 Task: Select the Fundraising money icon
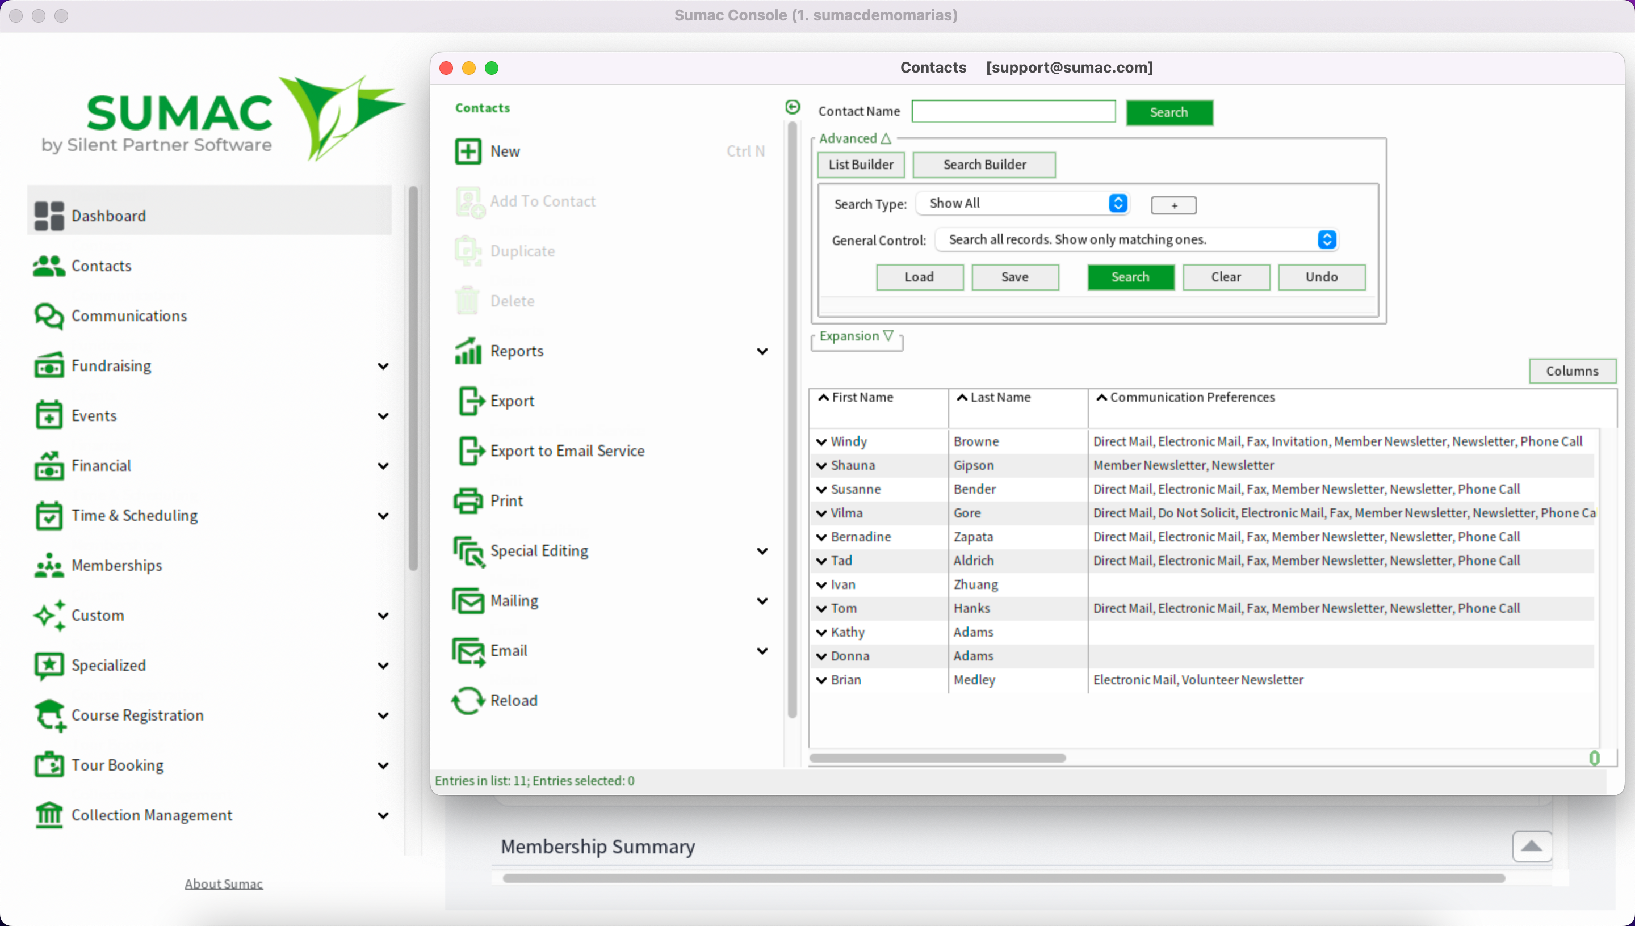pyautogui.click(x=49, y=366)
